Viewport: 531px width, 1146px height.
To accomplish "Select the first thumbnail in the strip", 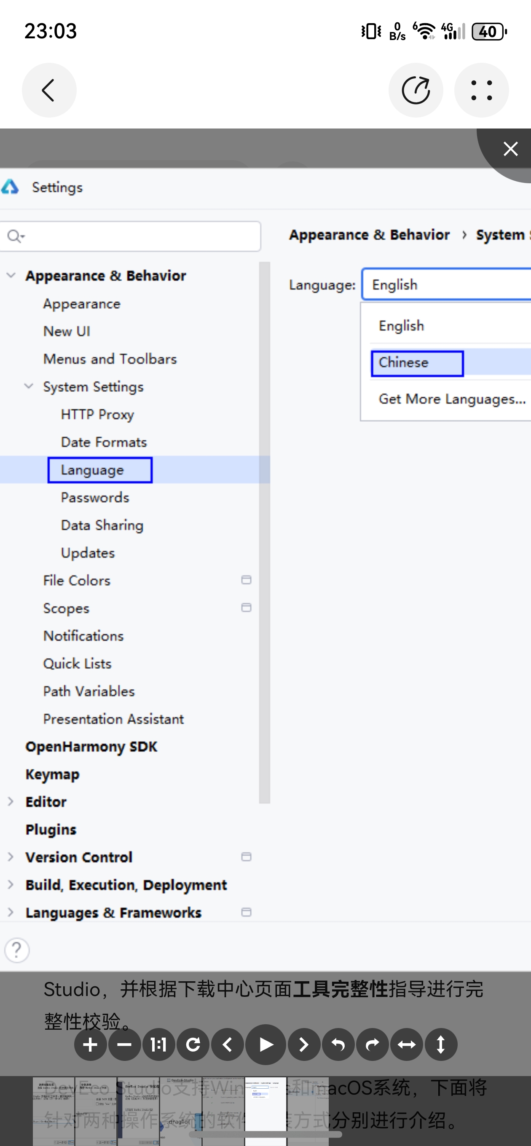I will (54, 1111).
